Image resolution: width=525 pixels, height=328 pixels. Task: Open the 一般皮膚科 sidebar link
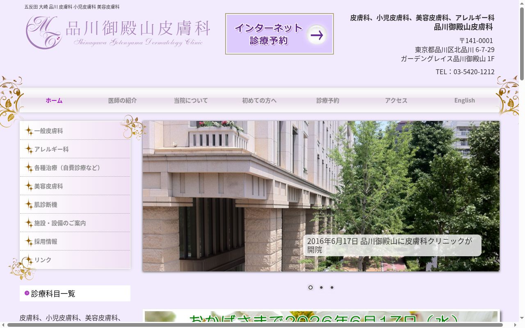click(x=75, y=131)
